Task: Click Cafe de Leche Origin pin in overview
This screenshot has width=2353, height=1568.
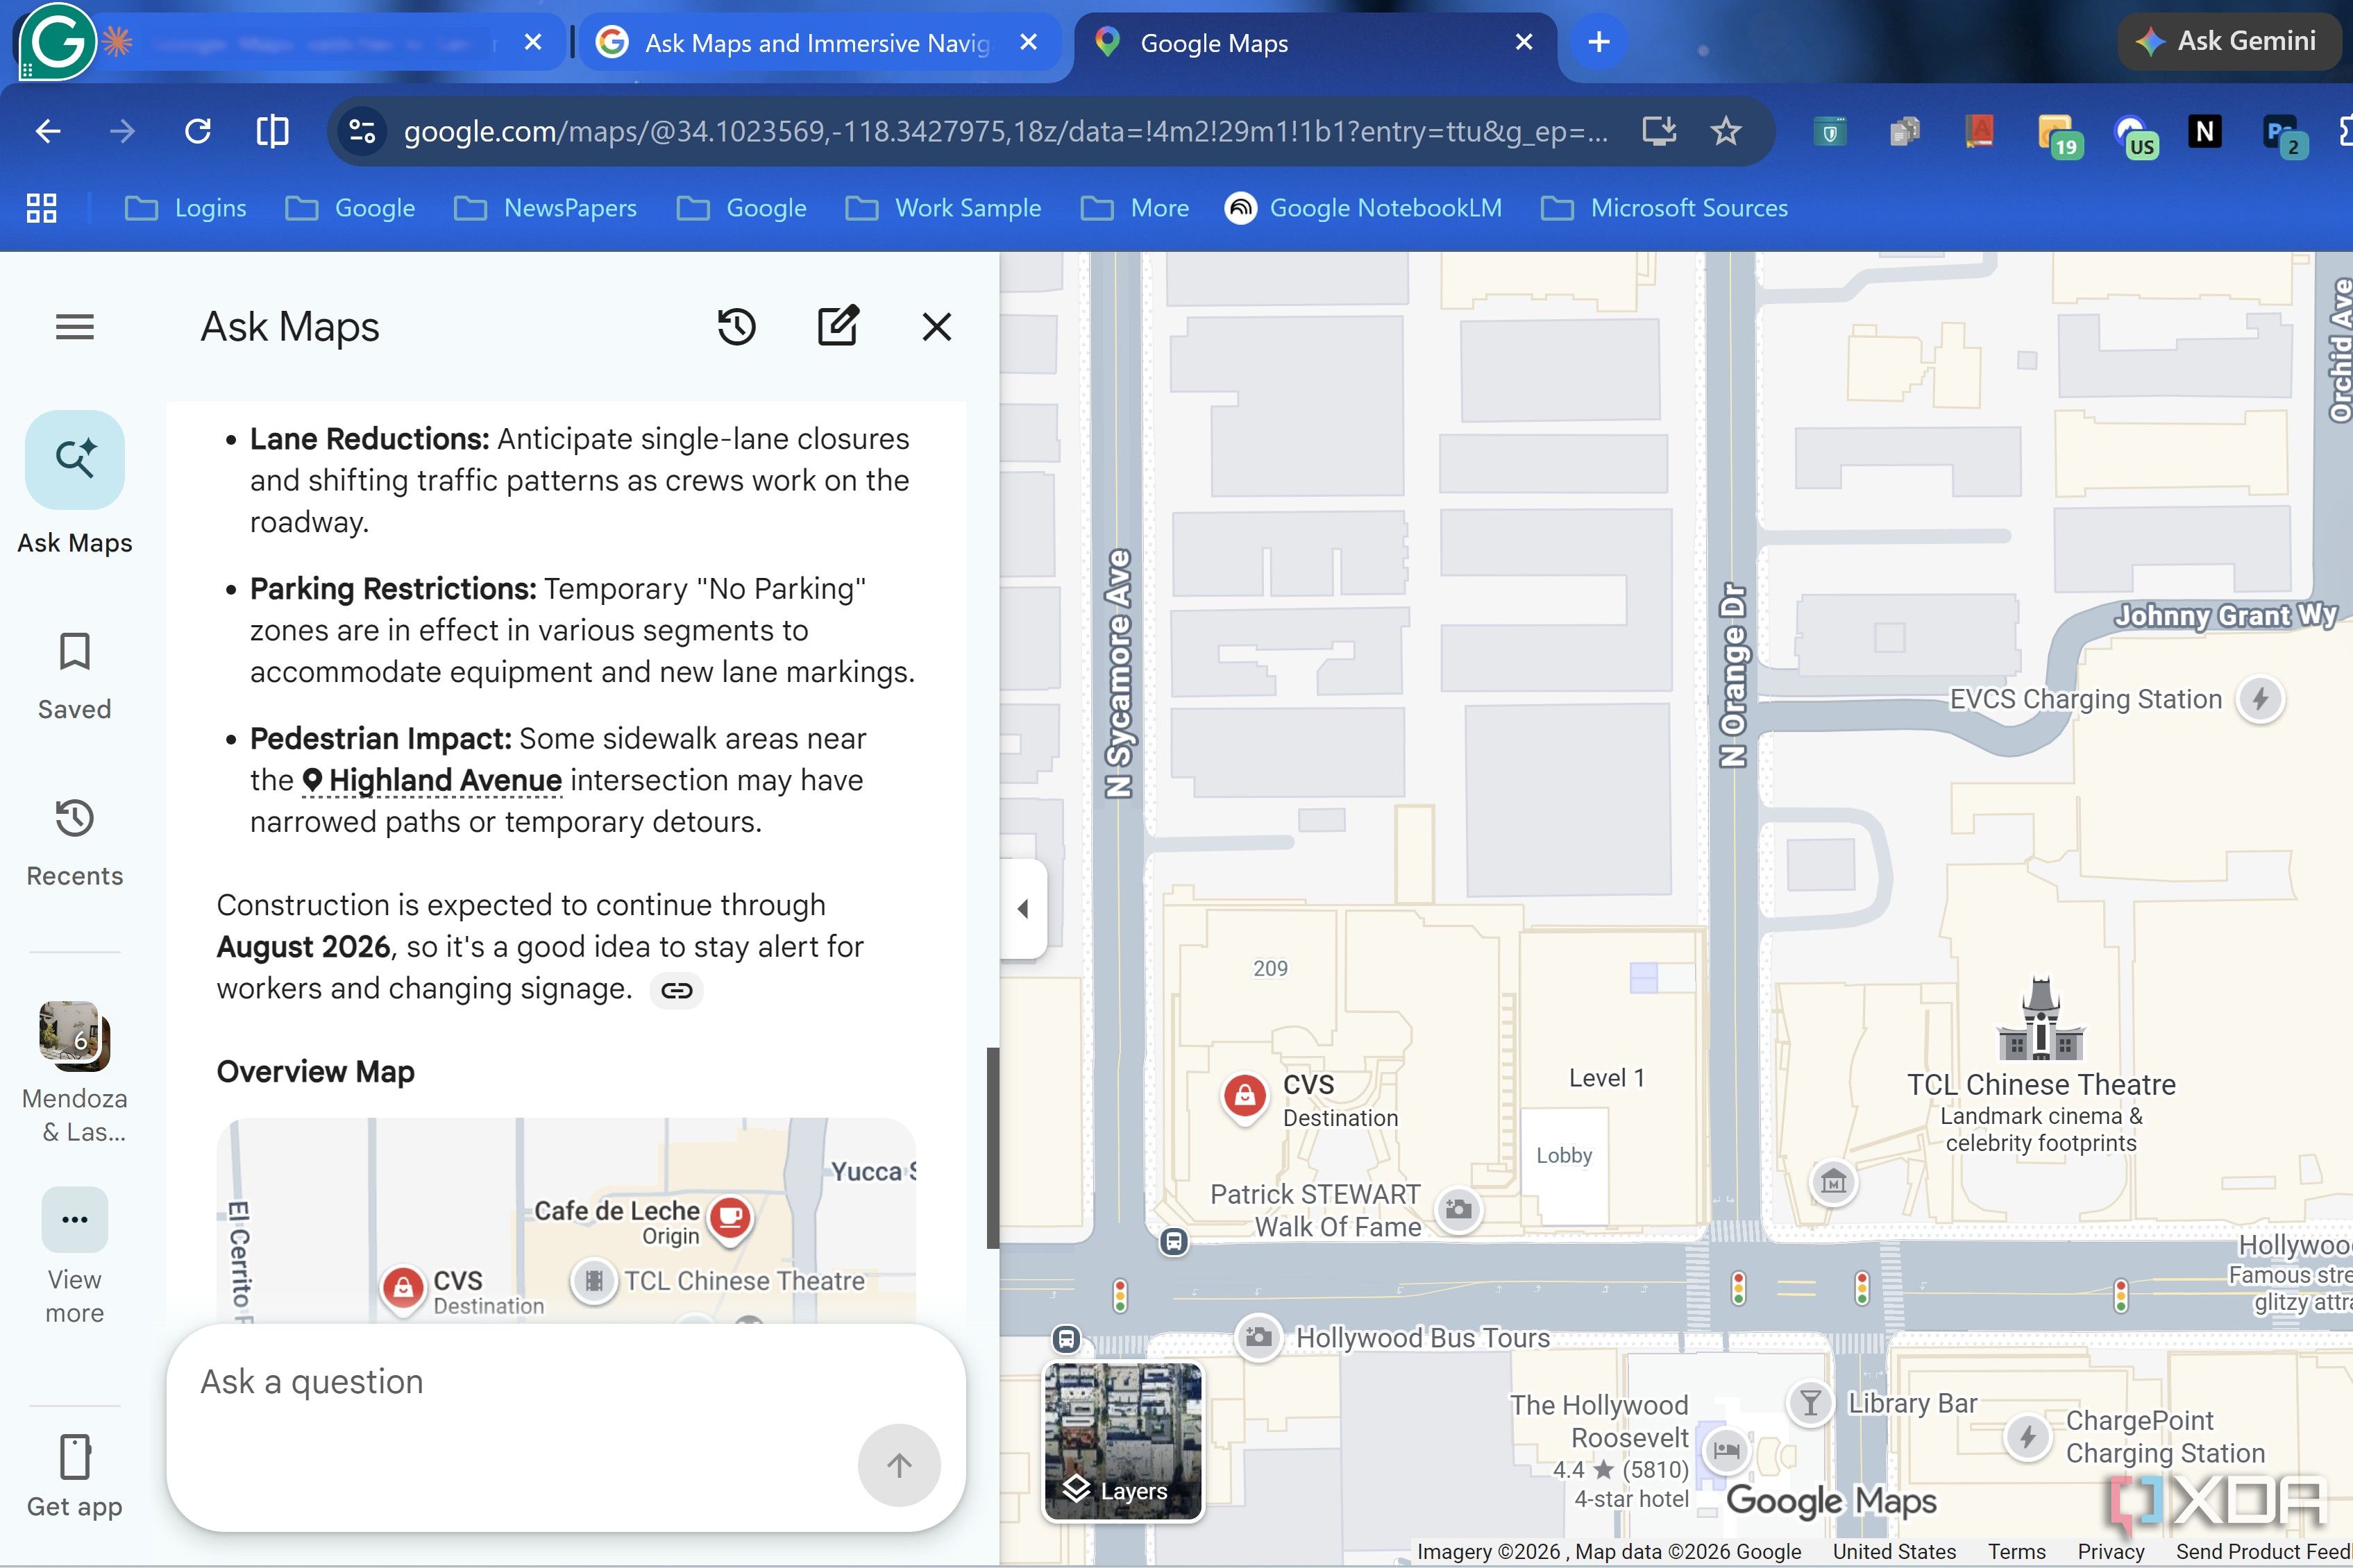Action: point(730,1218)
